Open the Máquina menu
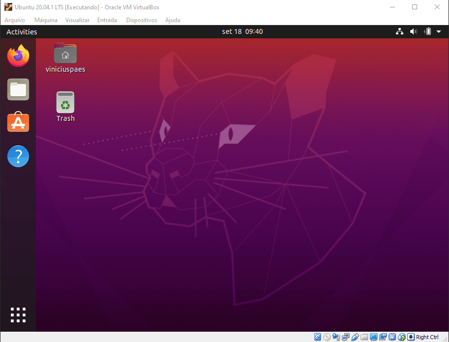 (46, 20)
